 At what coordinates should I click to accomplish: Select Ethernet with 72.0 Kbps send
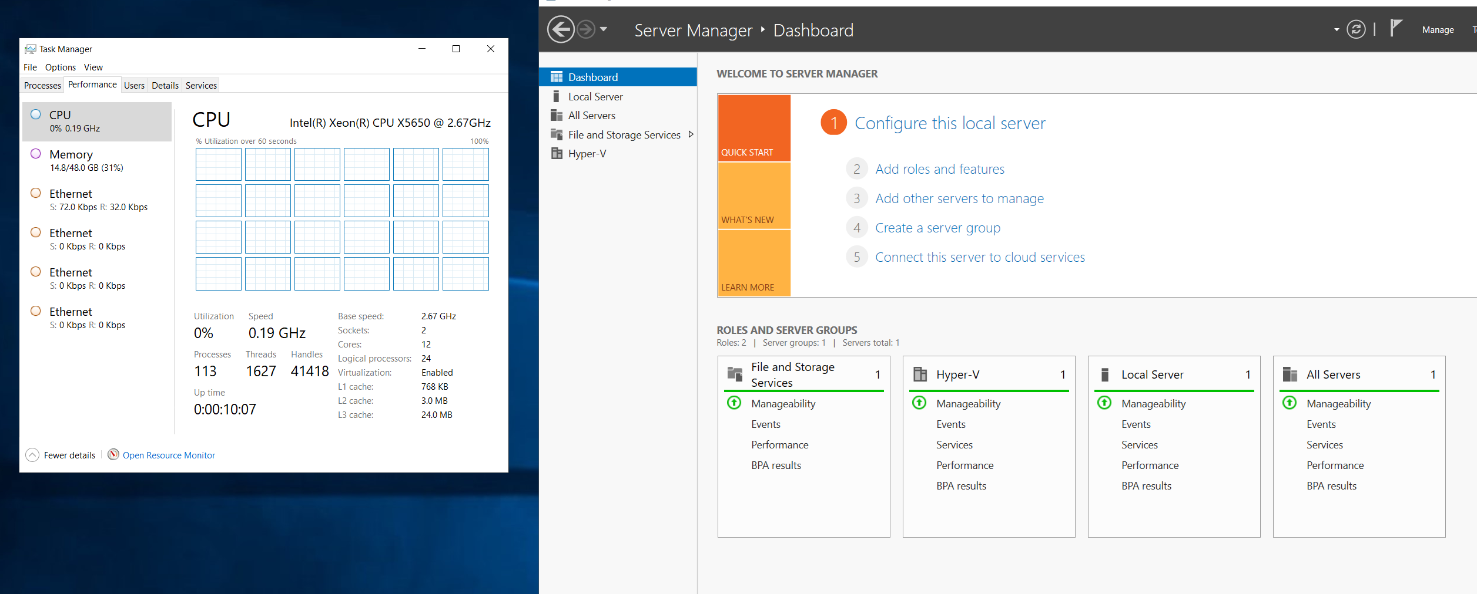[x=97, y=200]
